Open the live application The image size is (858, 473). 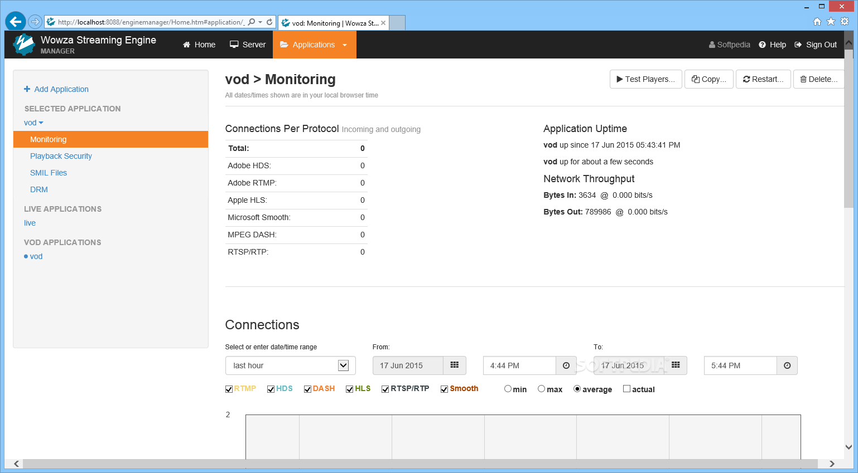tap(30, 223)
